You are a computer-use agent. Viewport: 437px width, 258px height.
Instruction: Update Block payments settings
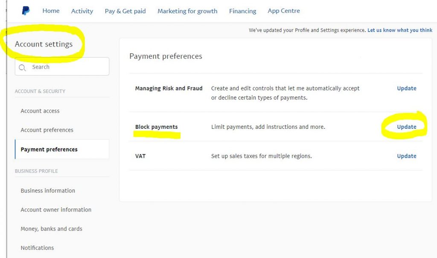click(406, 127)
